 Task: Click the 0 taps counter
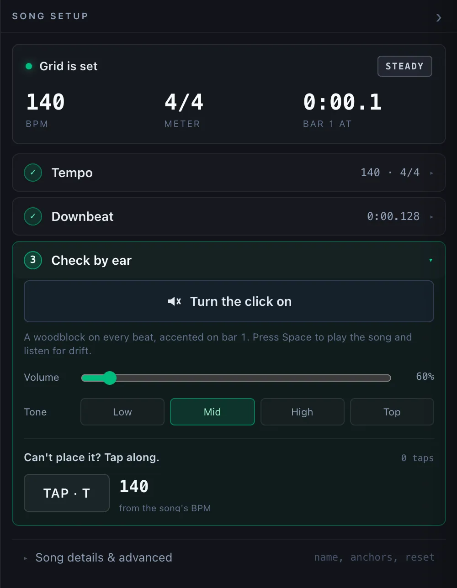click(417, 458)
